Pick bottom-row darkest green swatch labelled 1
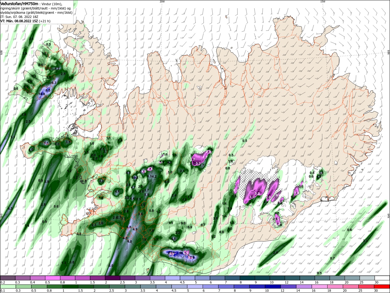Viewport: 390px width, 293px height. (70, 287)
